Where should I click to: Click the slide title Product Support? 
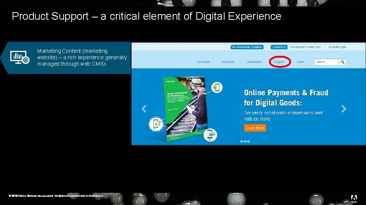point(146,16)
